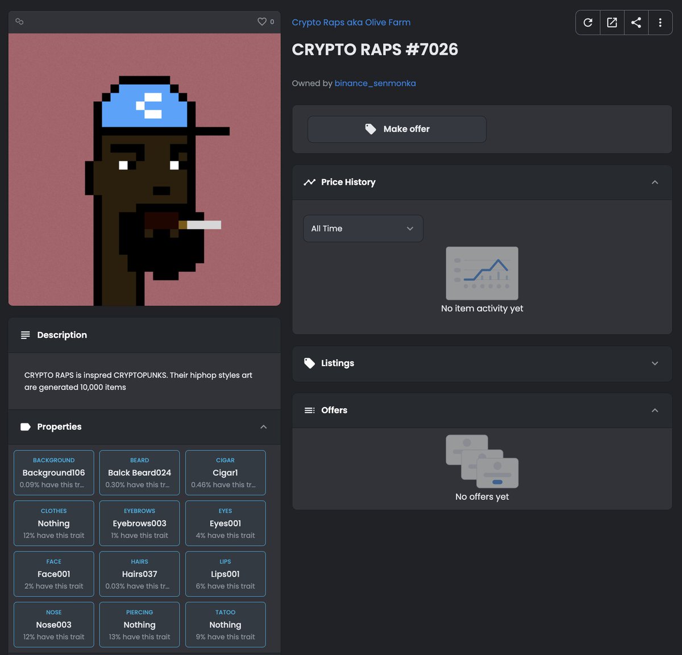
Task: Collapse the Offers section
Action: [655, 410]
